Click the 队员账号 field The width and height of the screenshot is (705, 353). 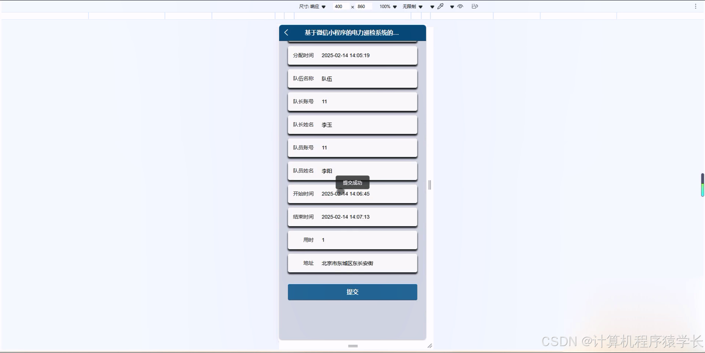pyautogui.click(x=352, y=148)
